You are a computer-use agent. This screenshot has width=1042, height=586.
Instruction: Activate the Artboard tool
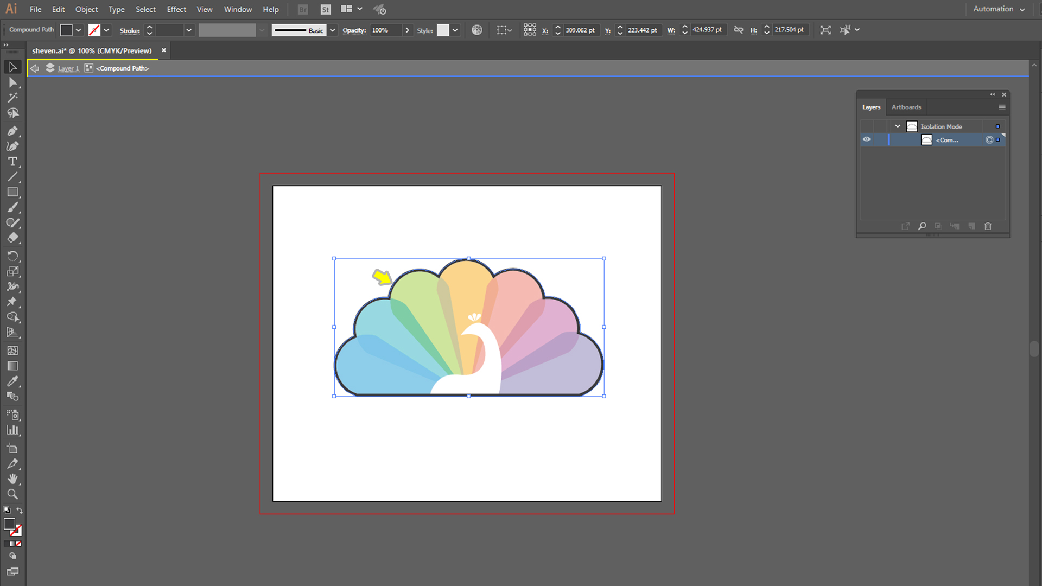point(12,448)
